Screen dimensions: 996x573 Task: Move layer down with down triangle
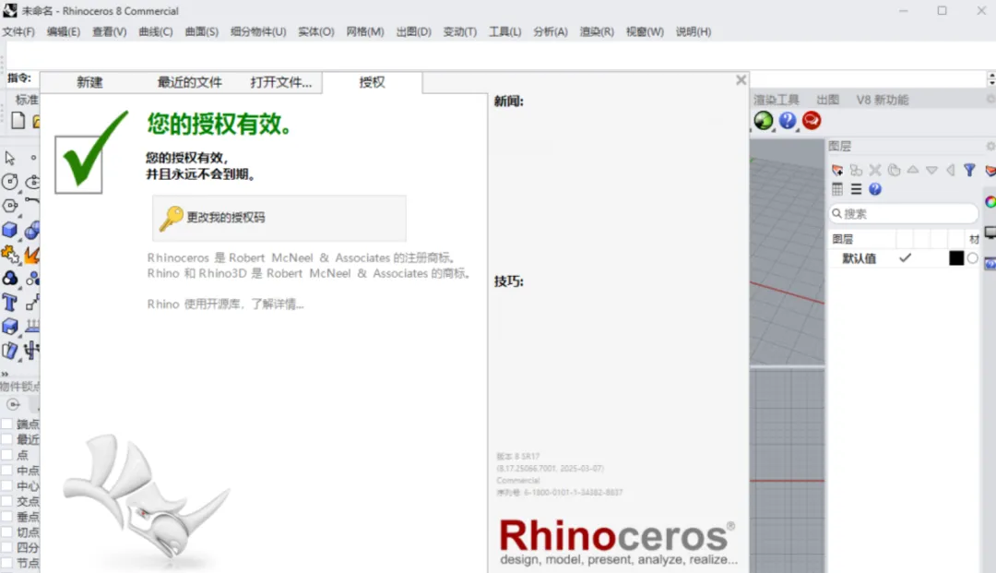click(931, 170)
